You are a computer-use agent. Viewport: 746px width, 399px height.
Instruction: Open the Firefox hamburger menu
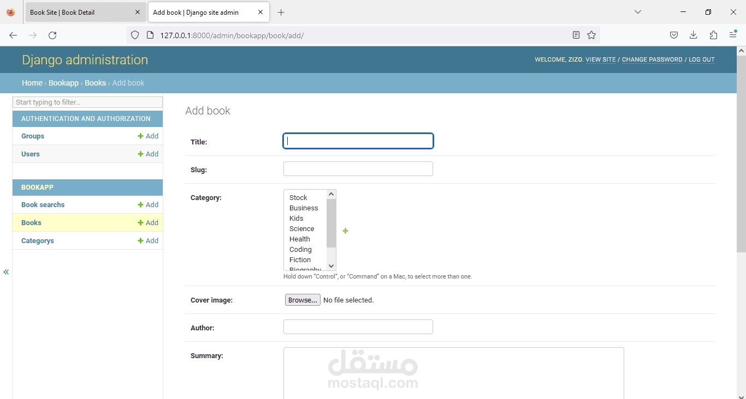coord(733,35)
